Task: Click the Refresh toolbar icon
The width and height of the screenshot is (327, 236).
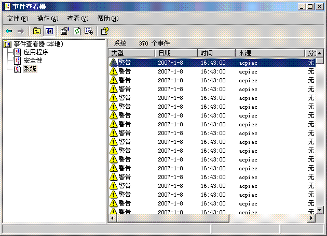Action: [77, 31]
